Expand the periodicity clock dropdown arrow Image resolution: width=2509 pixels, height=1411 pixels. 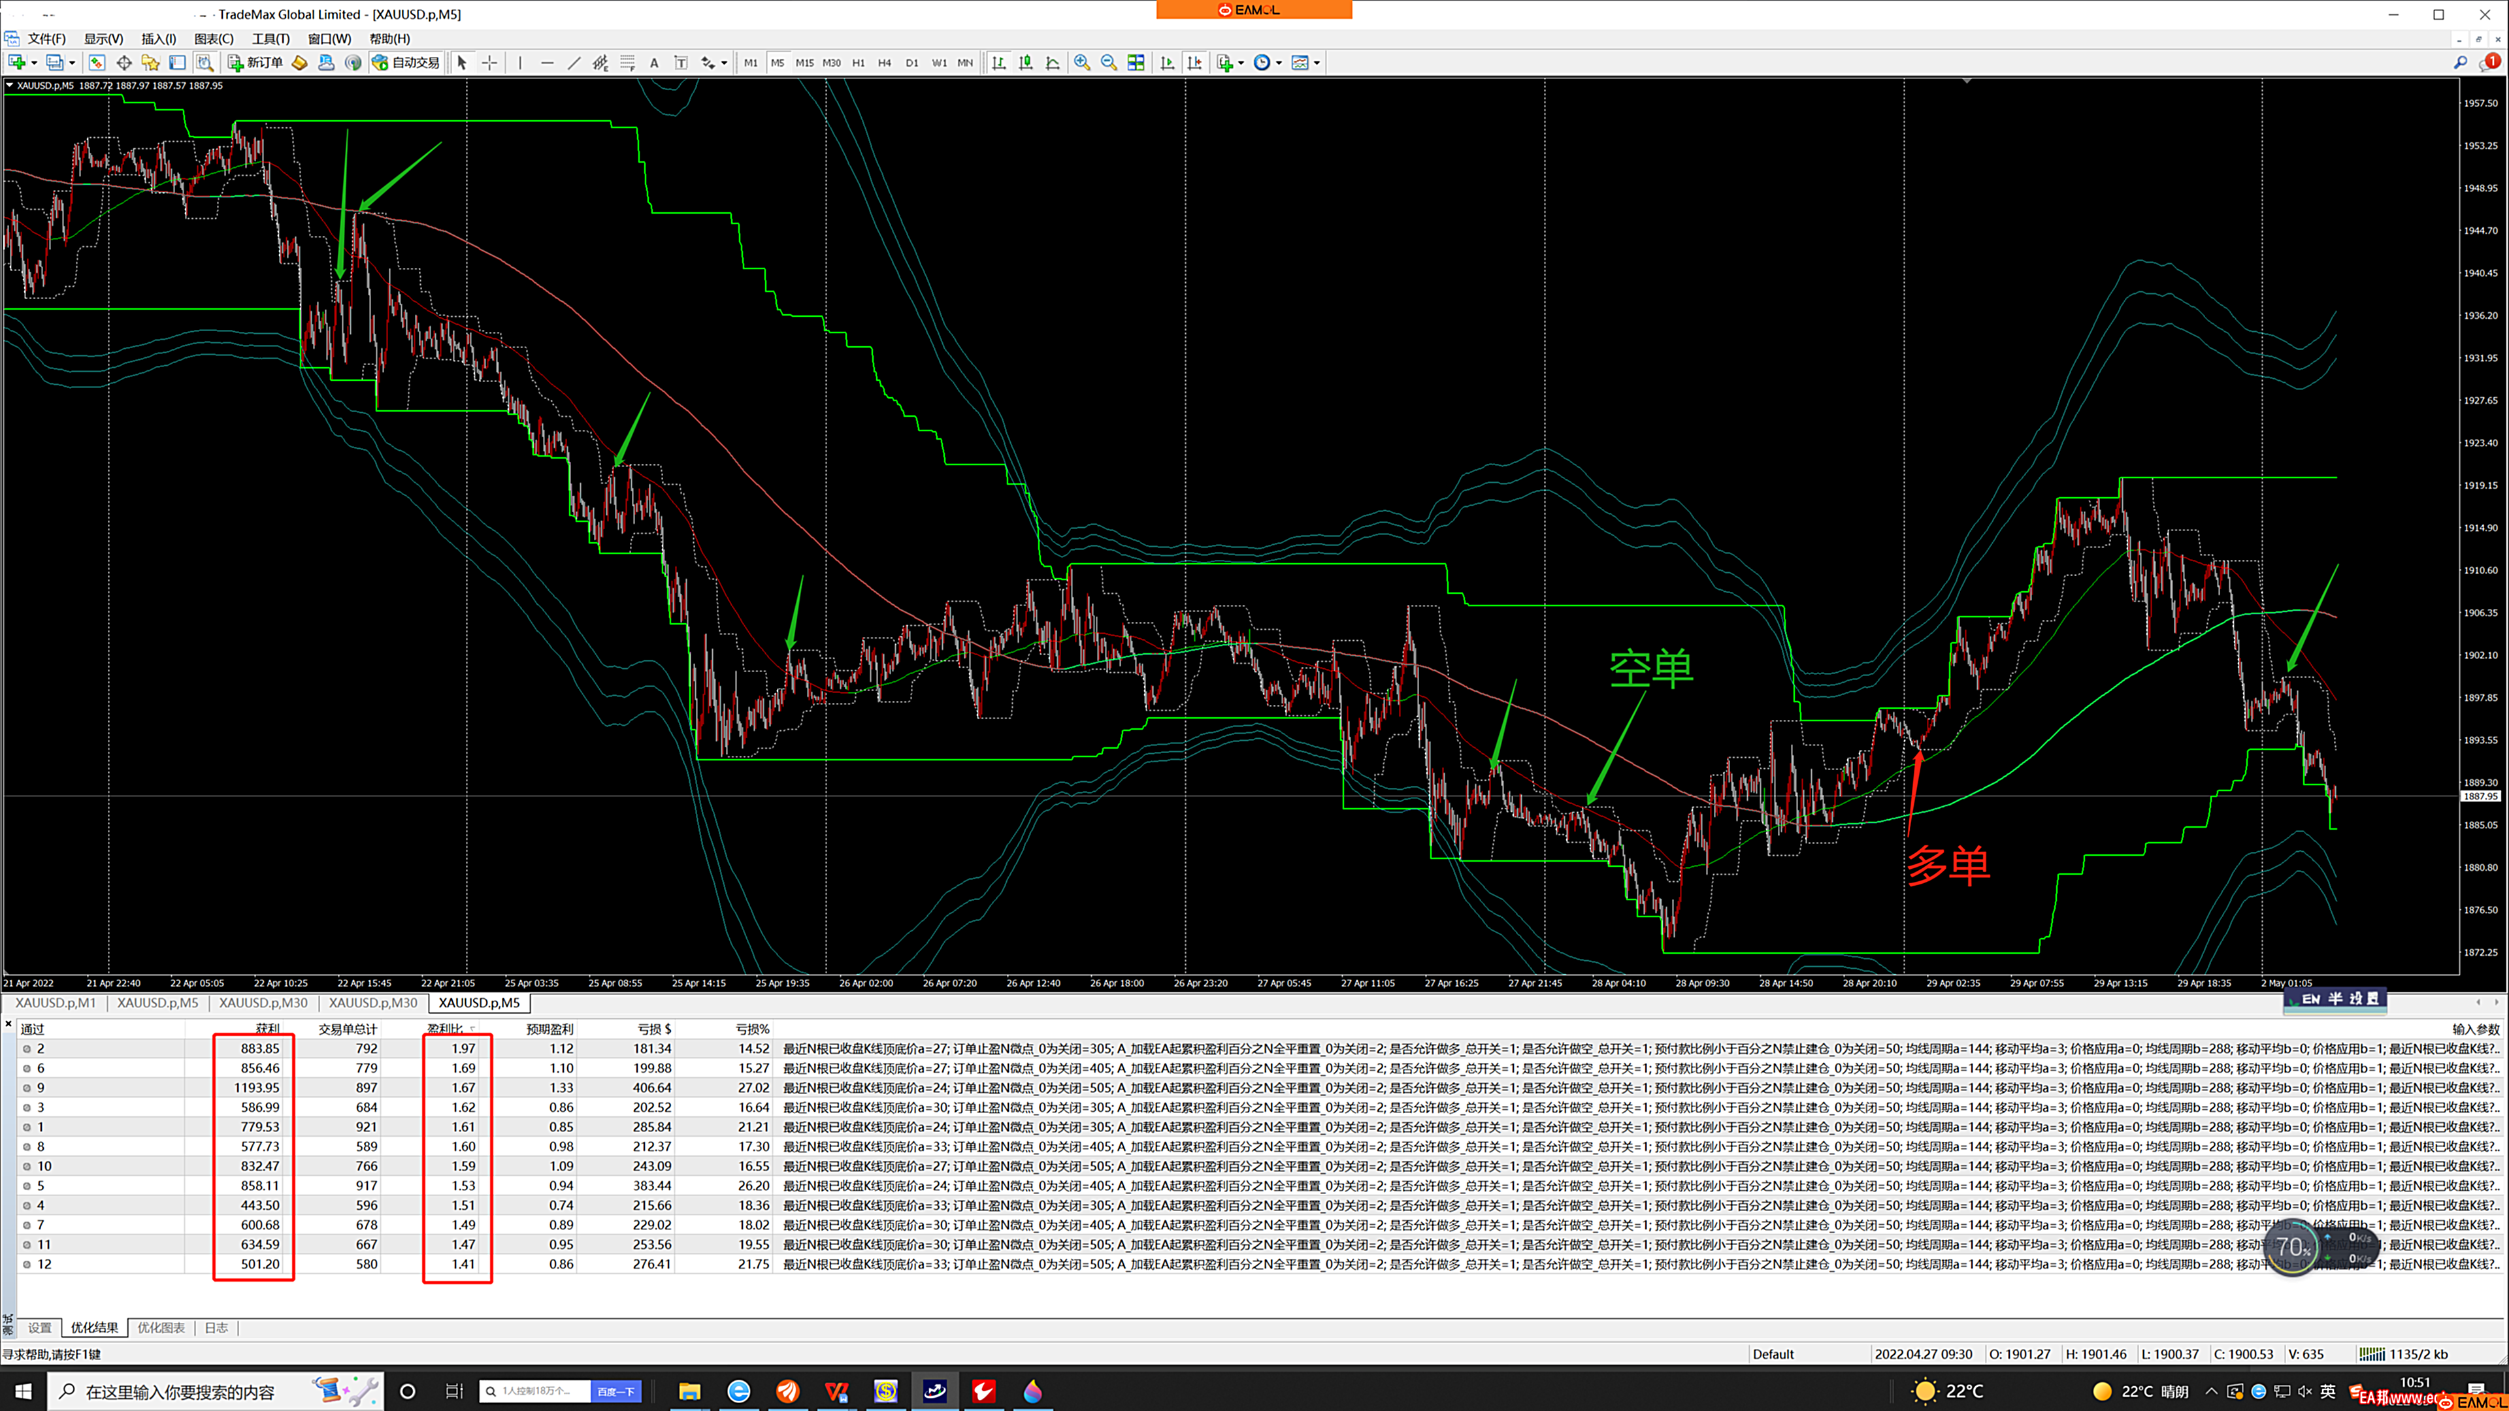pos(1279,63)
